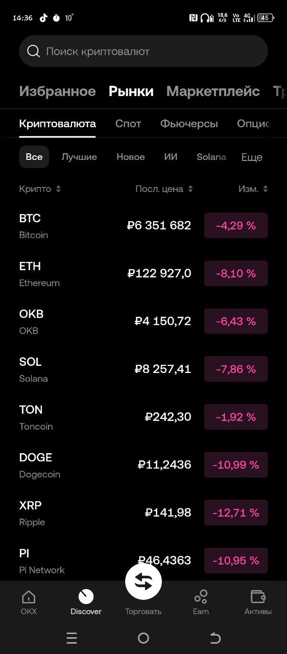This screenshot has width=287, height=654.
Task: Open the Earn icon
Action: coord(201,596)
